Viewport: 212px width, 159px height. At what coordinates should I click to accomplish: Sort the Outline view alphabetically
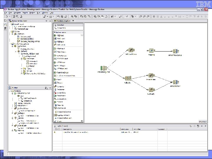46,88
